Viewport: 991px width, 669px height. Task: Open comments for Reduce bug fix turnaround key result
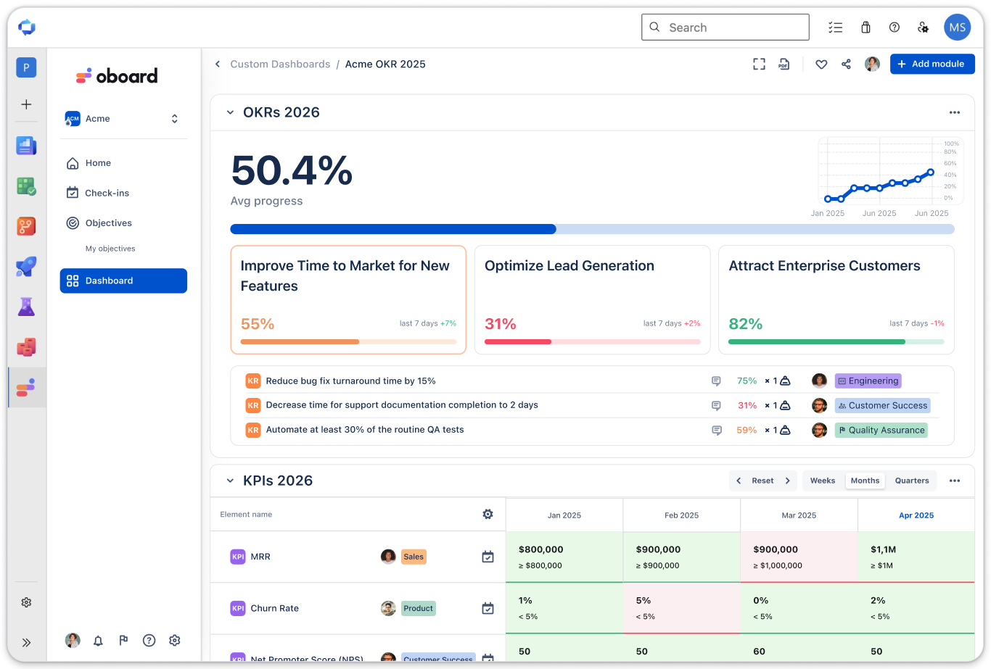point(716,381)
